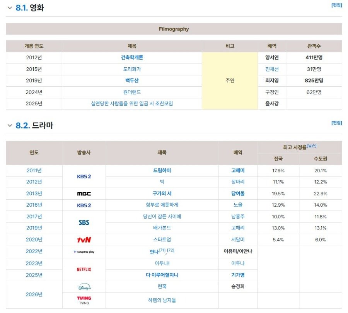Image resolution: width=348 pixels, height=313 pixels.
Task: Click the 실습 footnote beside 최고 시청률
Action: (312, 146)
